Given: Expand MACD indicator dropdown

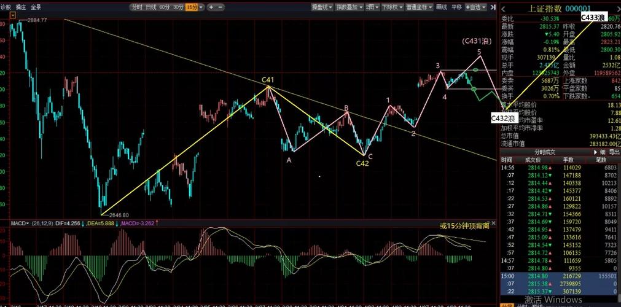Looking at the screenshot, I should pyautogui.click(x=20, y=223).
